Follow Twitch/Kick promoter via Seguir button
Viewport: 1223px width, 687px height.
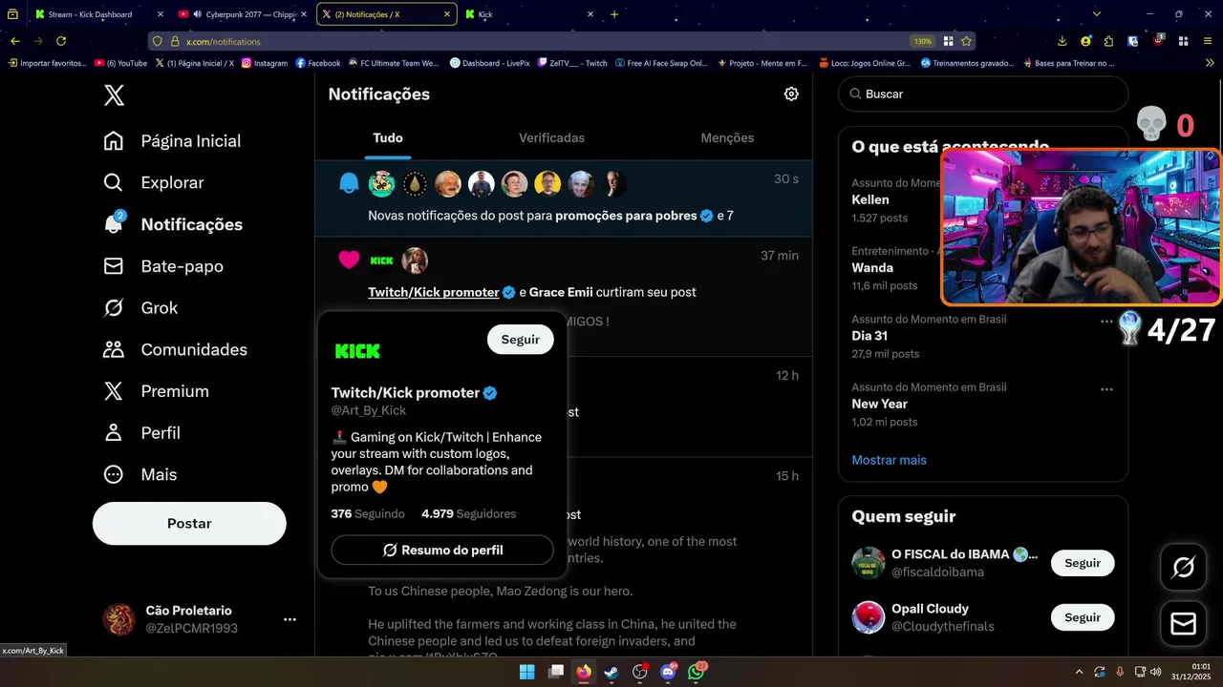point(521,340)
